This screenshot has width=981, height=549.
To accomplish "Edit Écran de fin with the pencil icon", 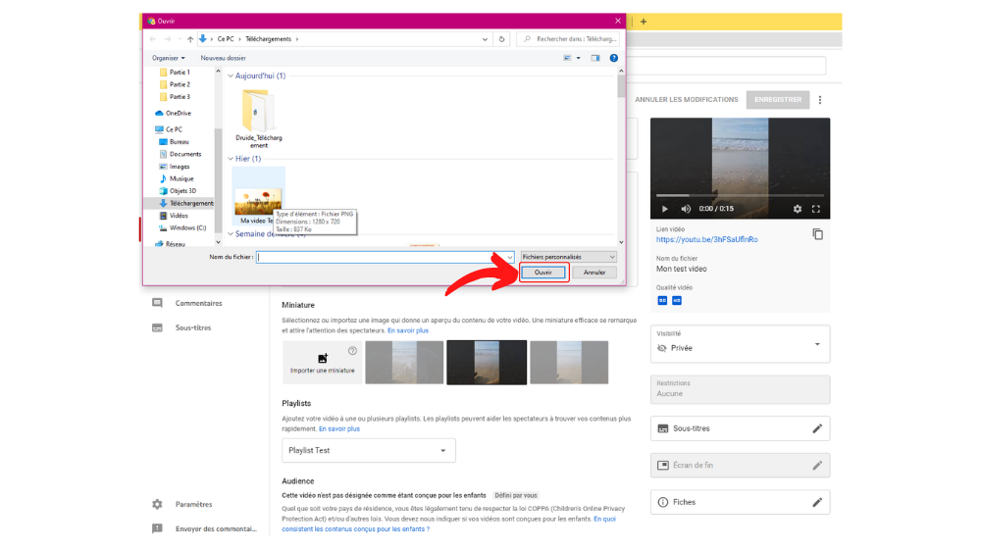I will (x=817, y=466).
